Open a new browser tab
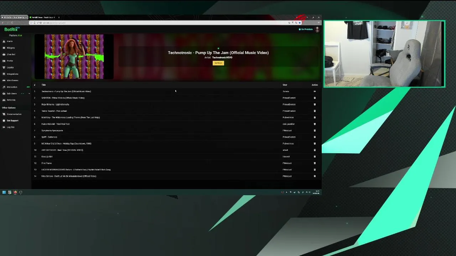 (59, 17)
